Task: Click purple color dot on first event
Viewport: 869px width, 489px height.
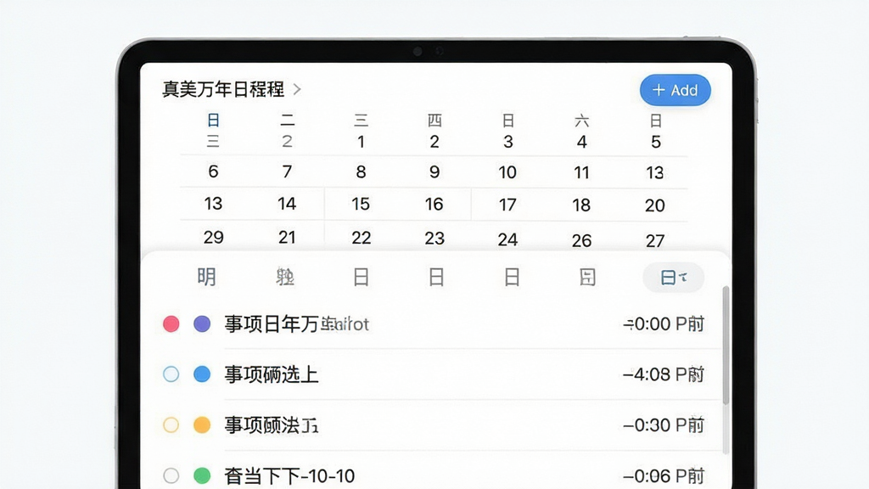Action: (202, 323)
